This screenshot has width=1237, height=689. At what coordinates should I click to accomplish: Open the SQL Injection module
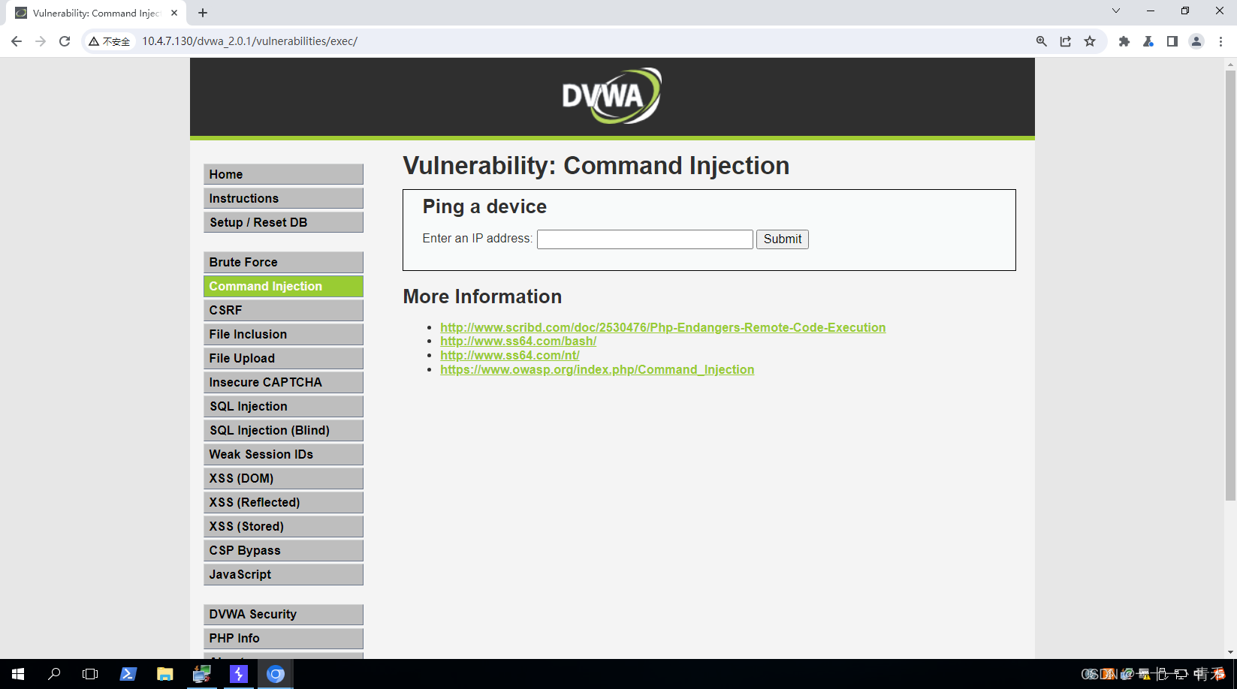click(x=283, y=406)
